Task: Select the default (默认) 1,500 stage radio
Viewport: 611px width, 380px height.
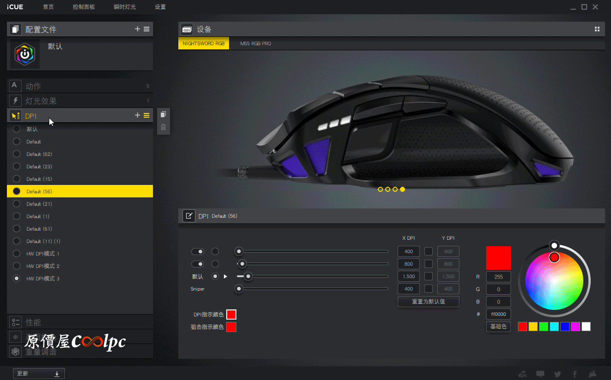Action: 215,277
